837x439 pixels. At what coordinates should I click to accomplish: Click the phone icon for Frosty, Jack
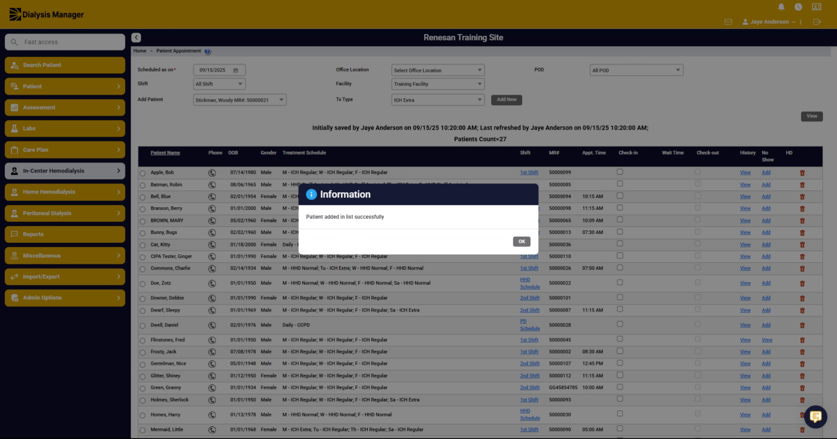point(212,352)
